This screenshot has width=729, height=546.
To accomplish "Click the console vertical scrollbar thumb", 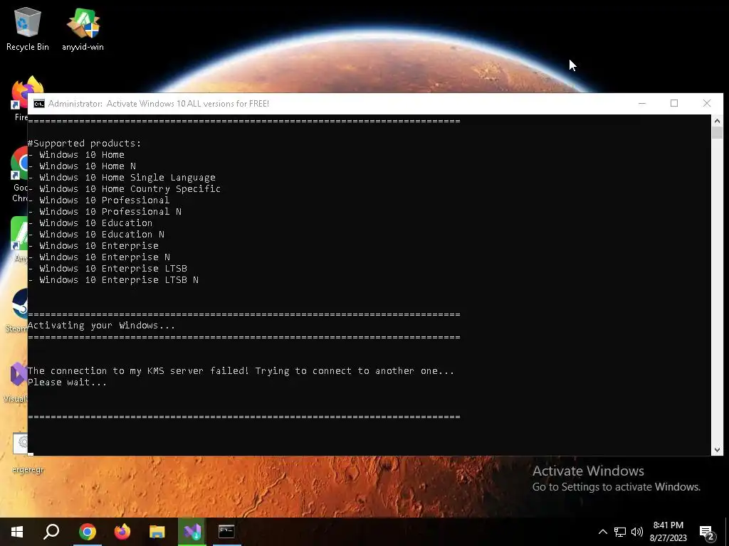I will point(717,132).
